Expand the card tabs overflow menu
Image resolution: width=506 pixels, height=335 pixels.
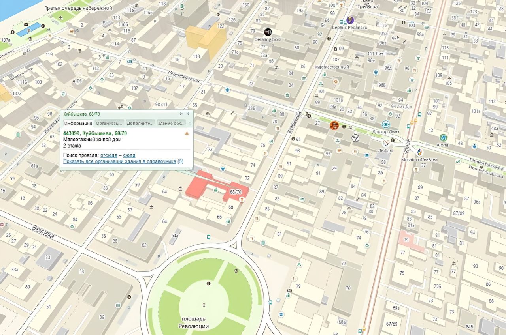click(x=190, y=123)
